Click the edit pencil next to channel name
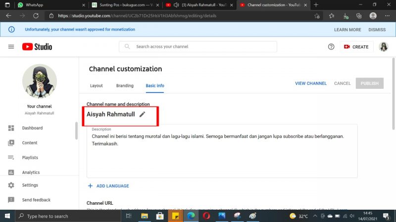This screenshot has width=396, height=222. (142, 114)
